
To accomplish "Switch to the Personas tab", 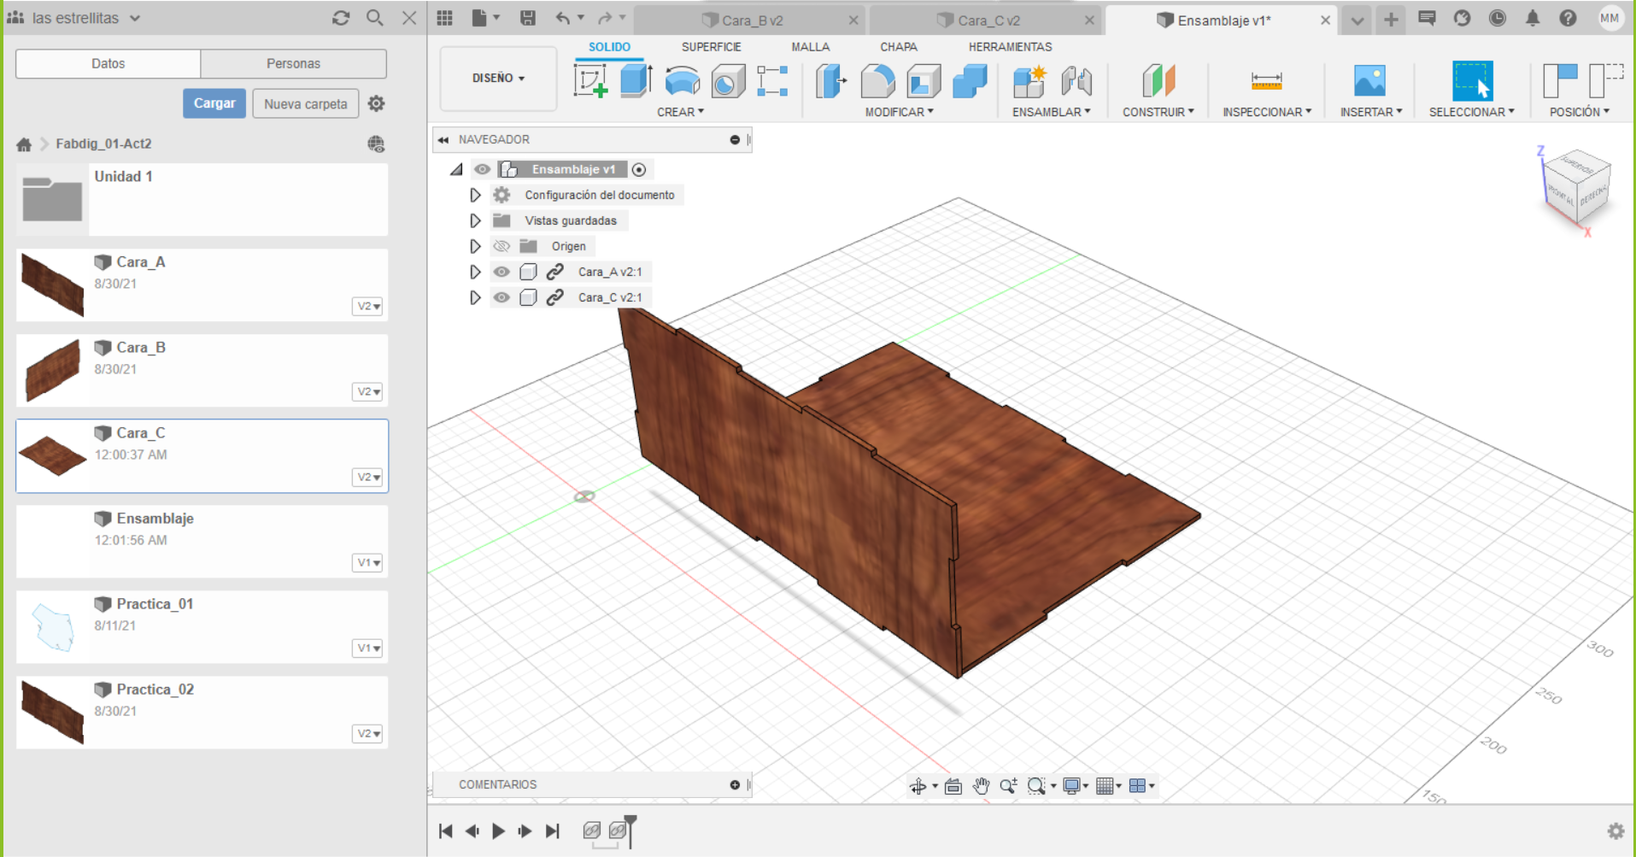I will pos(293,63).
